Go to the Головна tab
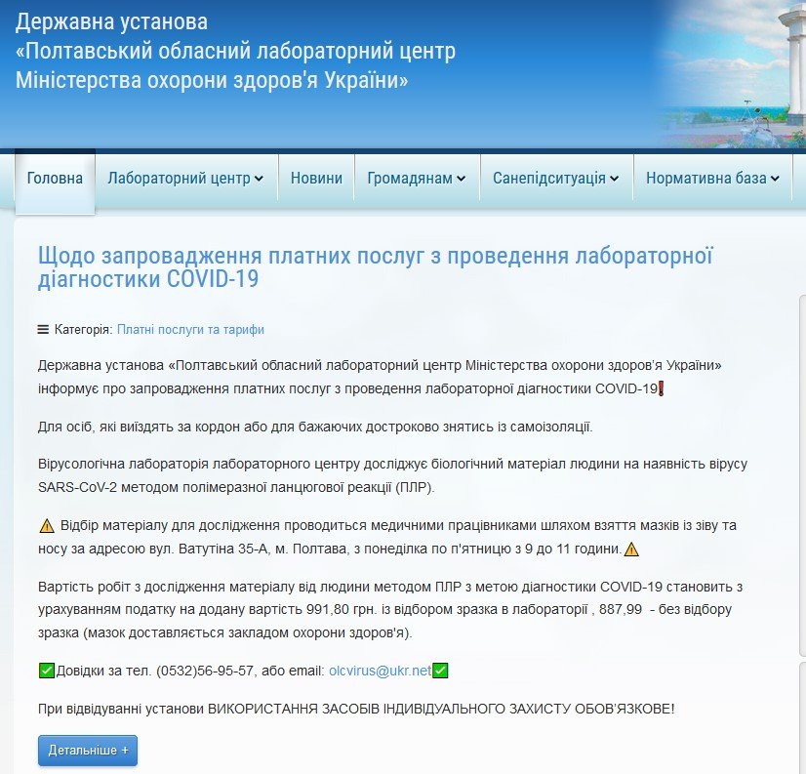 (55, 179)
